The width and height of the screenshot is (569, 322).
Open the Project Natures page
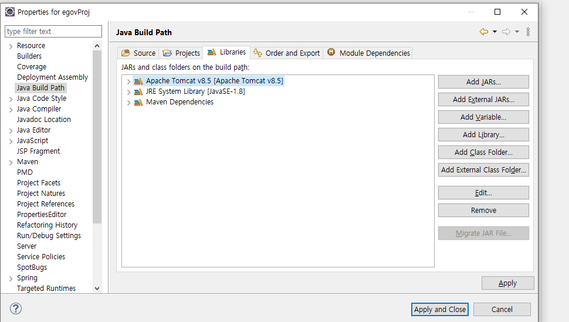[x=41, y=194]
